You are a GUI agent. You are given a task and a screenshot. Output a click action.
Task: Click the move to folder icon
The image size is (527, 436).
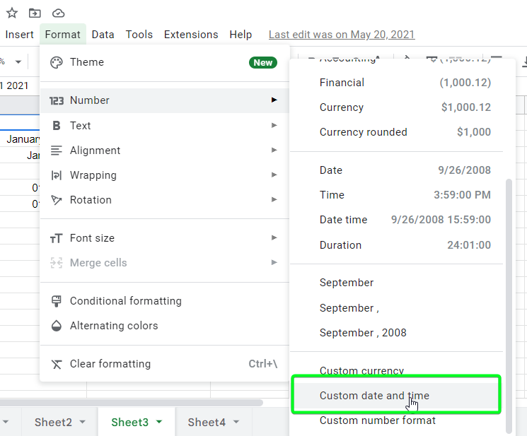click(35, 13)
